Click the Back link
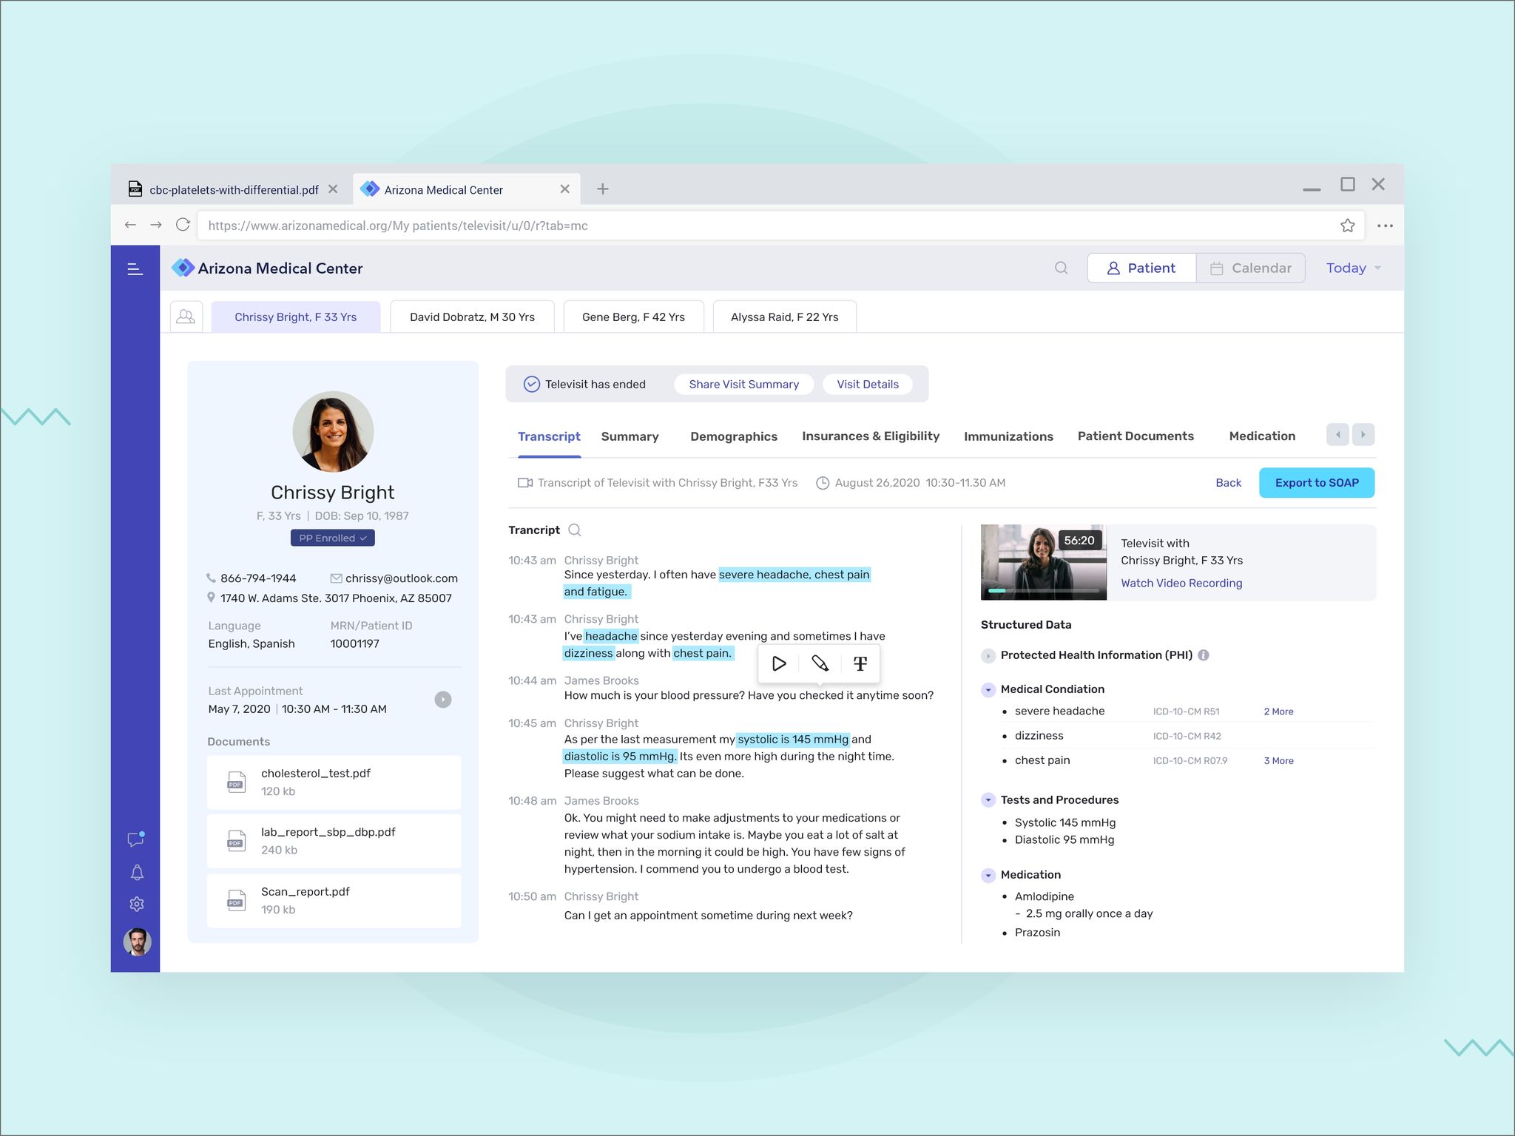The width and height of the screenshot is (1515, 1136). coord(1228,483)
